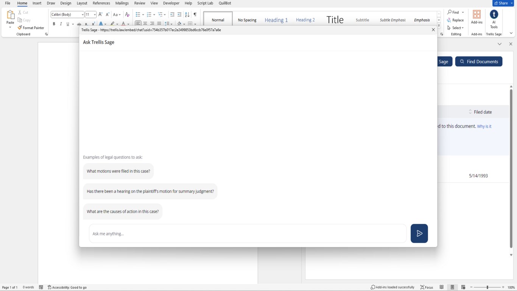Expand the Paste options arrow

[x=10, y=27]
